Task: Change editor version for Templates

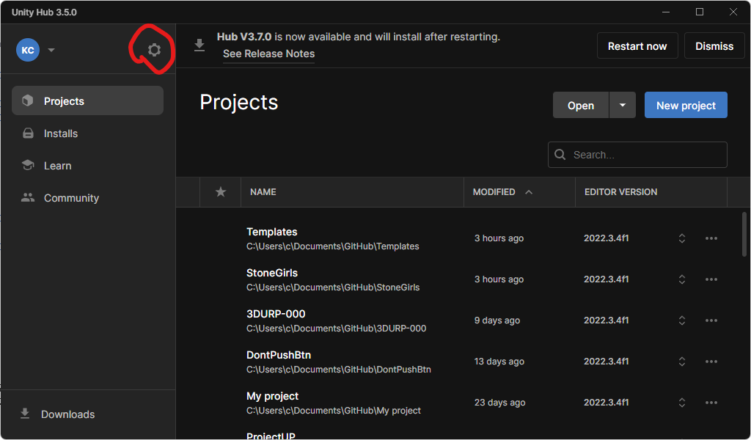Action: point(681,238)
